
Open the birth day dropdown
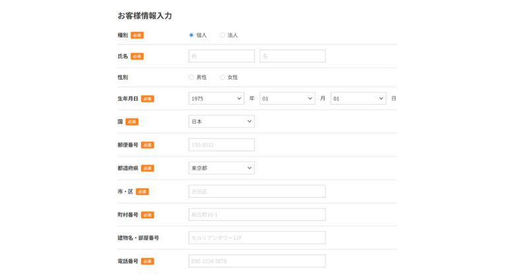point(358,98)
